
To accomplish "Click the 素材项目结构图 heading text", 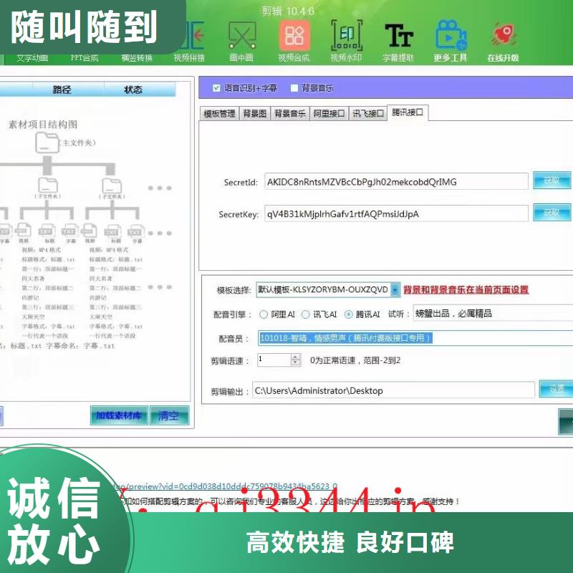I will point(43,125).
